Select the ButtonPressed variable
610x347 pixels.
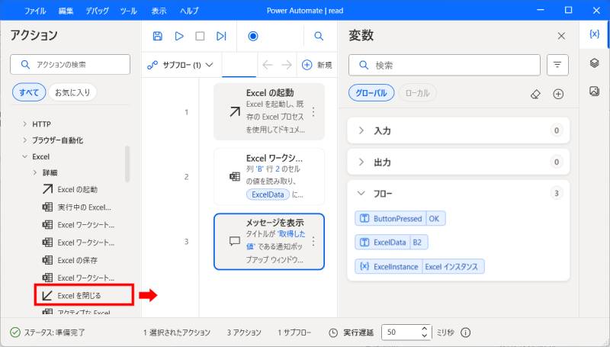point(400,219)
